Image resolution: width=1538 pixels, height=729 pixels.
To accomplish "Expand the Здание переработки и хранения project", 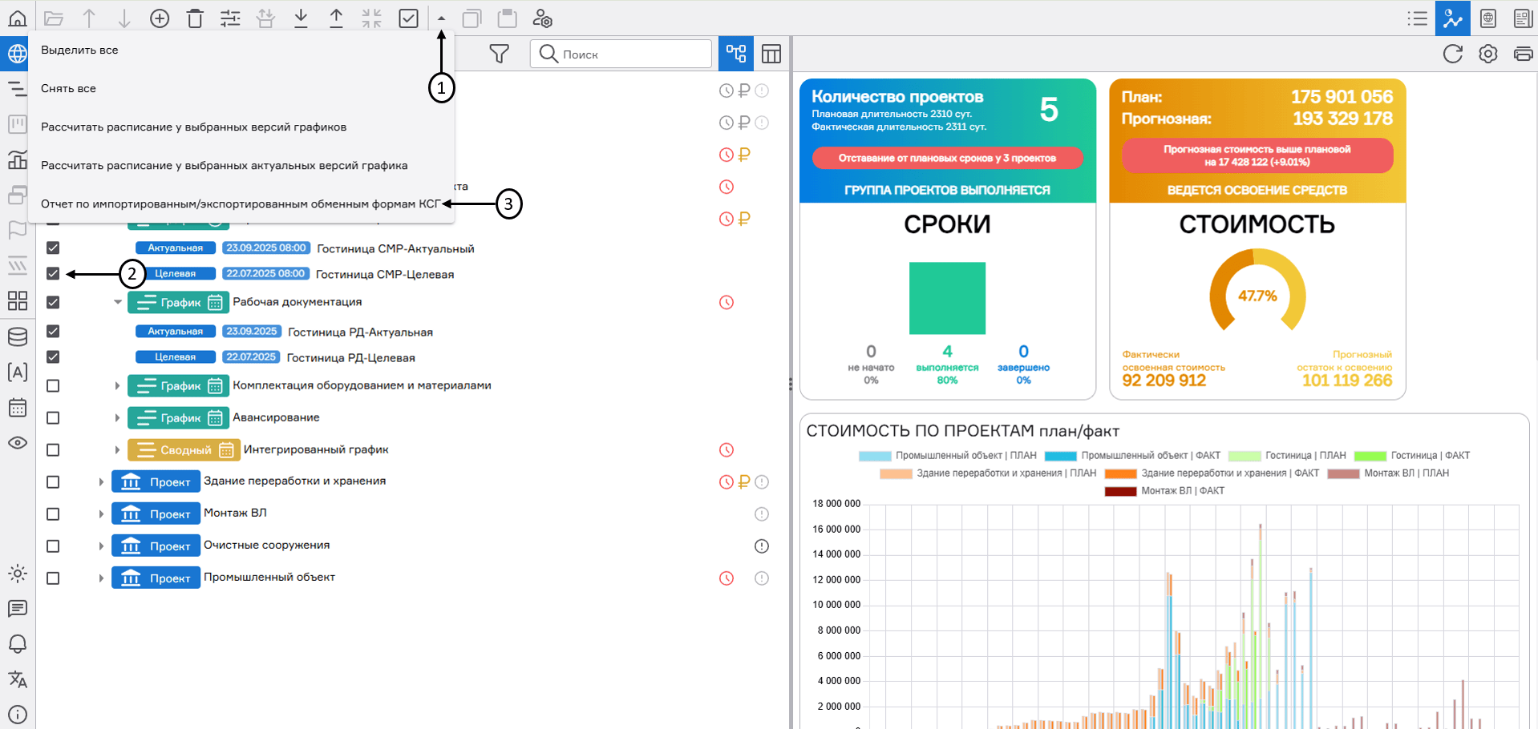I will point(101,481).
